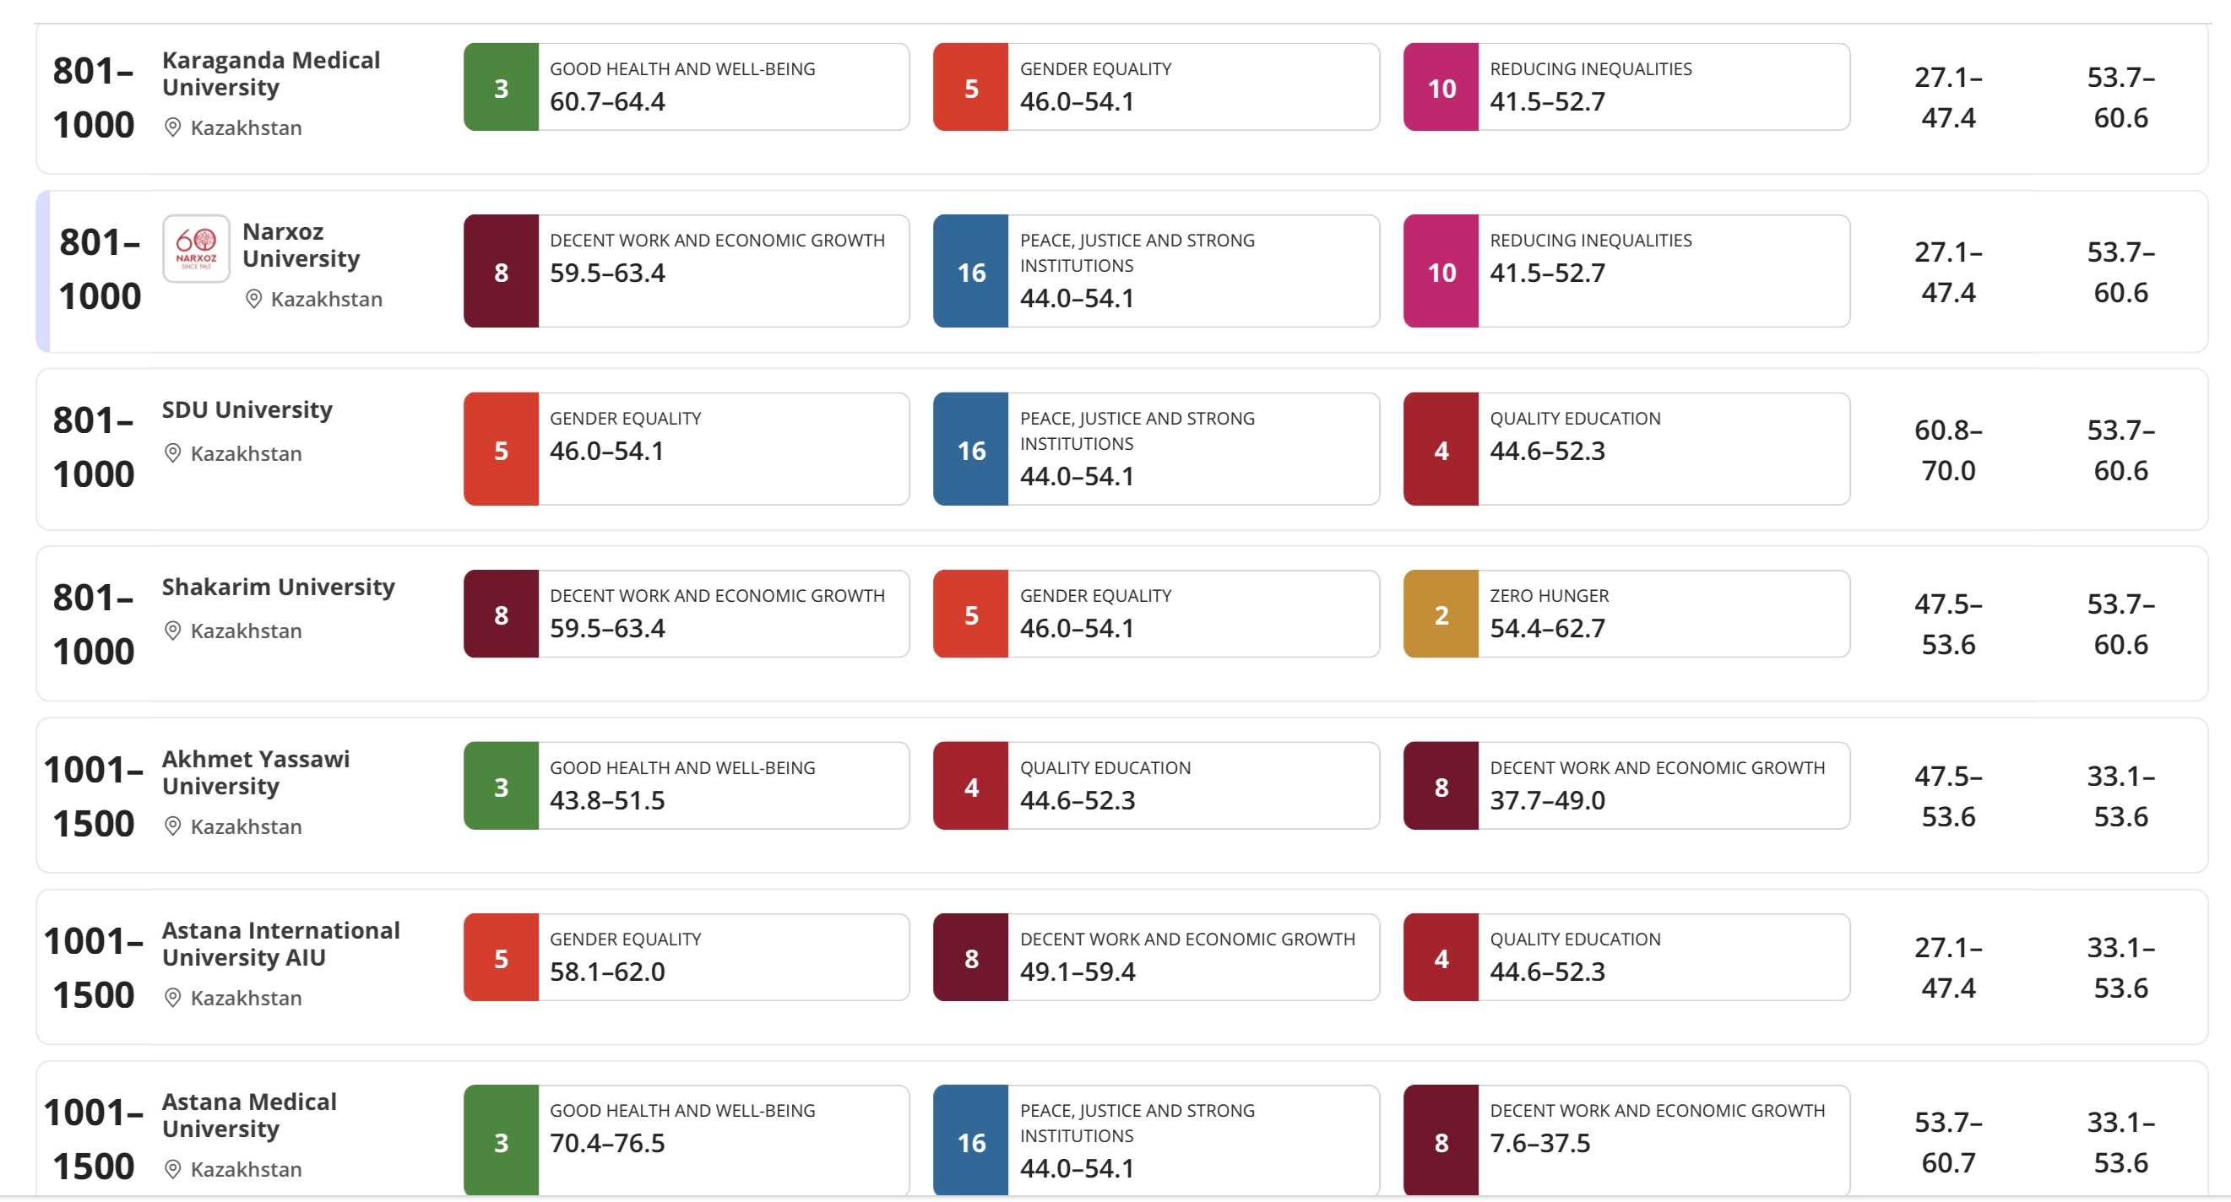Click gold SDG 2 Zero Hunger badge

[1441, 614]
